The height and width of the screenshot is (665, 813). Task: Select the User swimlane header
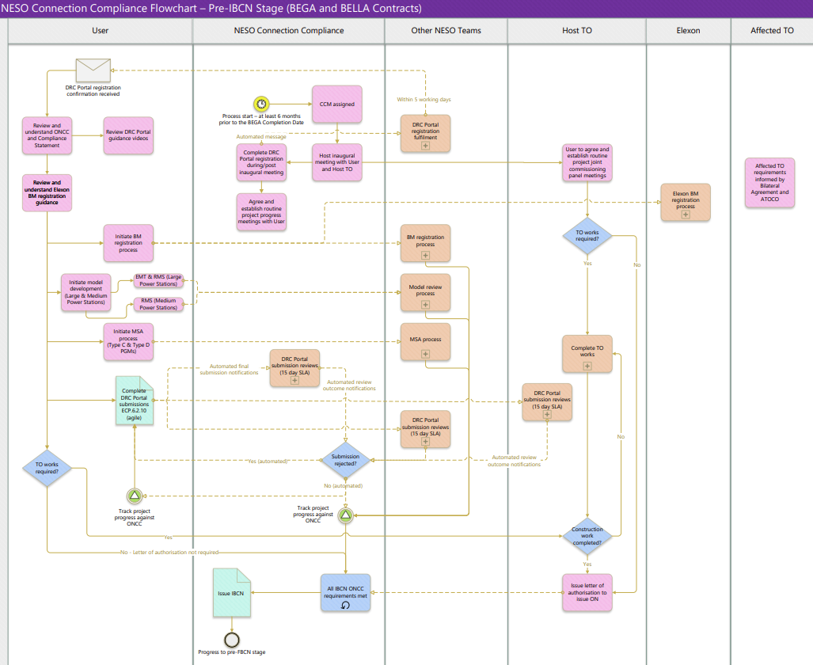pos(100,31)
